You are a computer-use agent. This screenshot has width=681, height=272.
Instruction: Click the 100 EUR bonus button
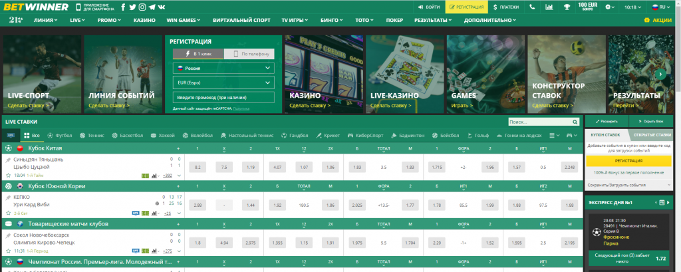tap(588, 7)
